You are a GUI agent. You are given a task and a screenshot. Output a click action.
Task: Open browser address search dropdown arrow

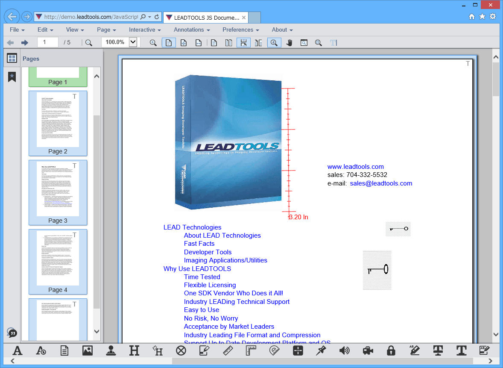point(150,17)
